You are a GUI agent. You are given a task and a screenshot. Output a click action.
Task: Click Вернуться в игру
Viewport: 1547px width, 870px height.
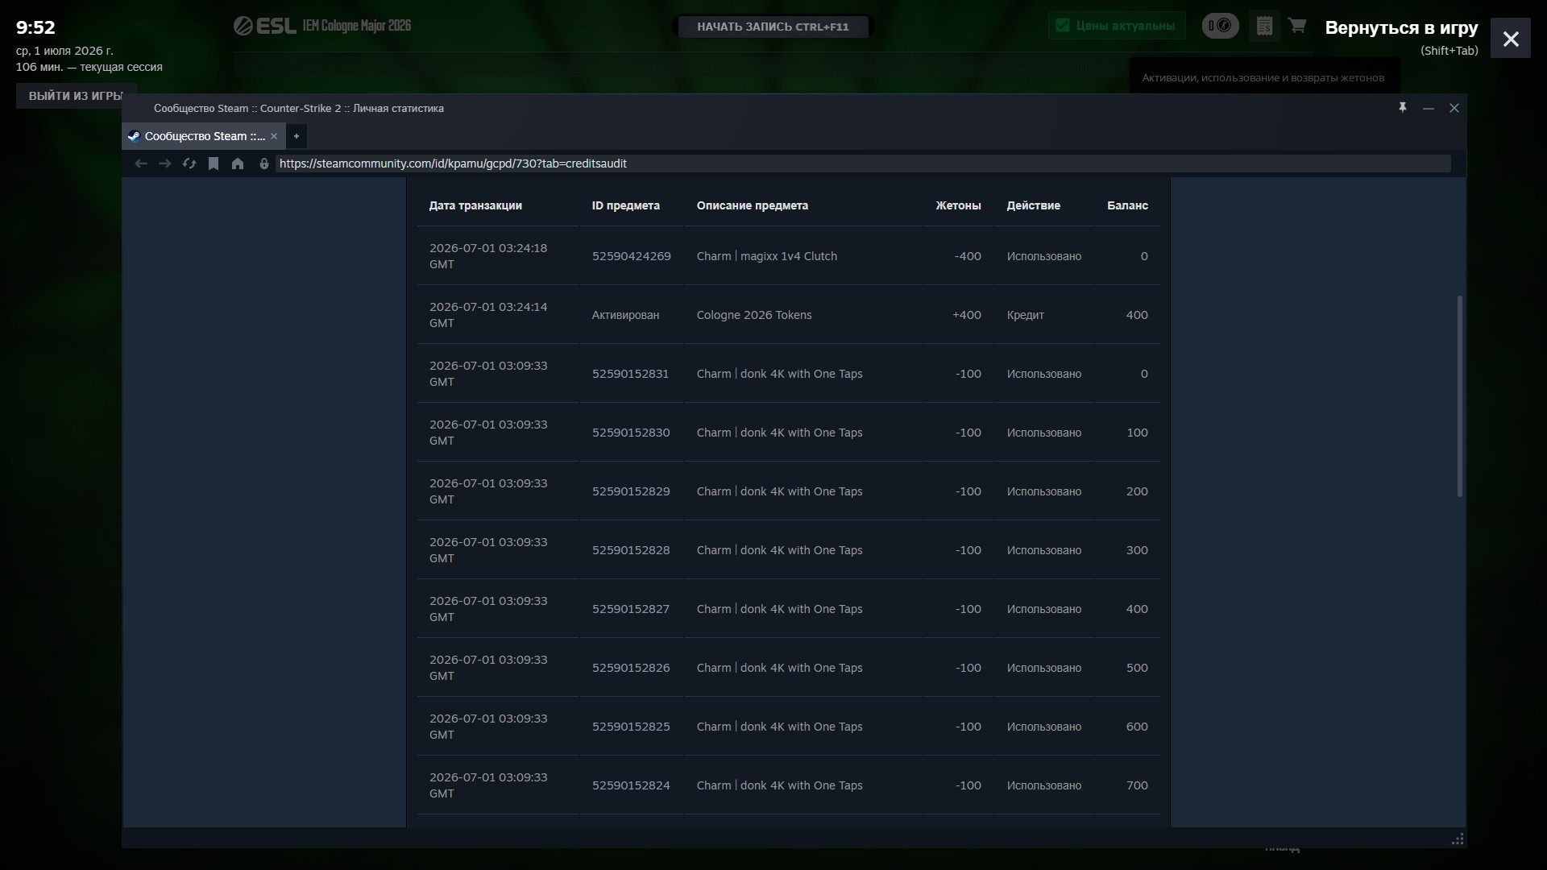(x=1401, y=28)
